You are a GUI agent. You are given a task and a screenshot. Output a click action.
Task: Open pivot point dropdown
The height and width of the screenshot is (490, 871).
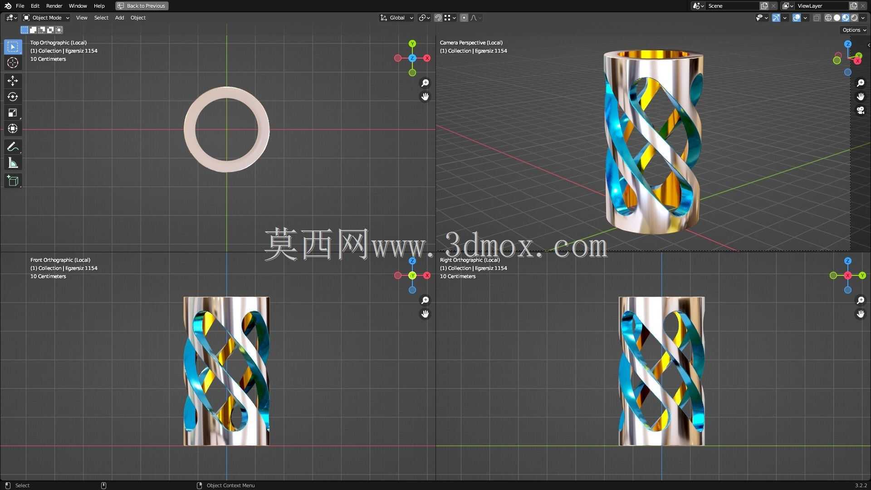tap(425, 18)
